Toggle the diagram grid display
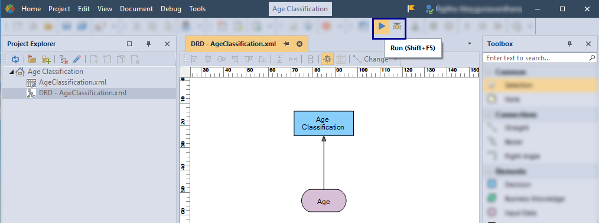599x223 pixels. (x=341, y=59)
